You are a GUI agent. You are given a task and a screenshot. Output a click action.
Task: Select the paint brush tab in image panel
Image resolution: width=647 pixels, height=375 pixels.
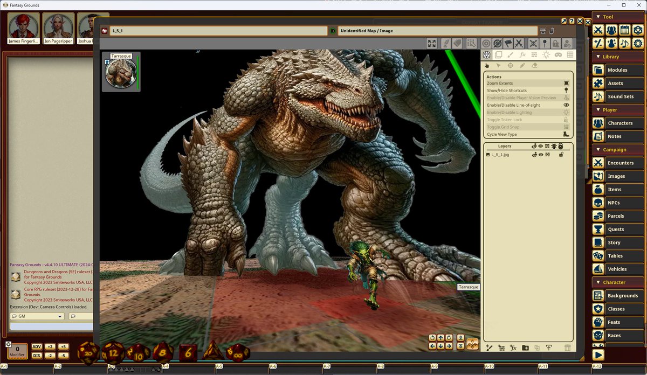511,55
